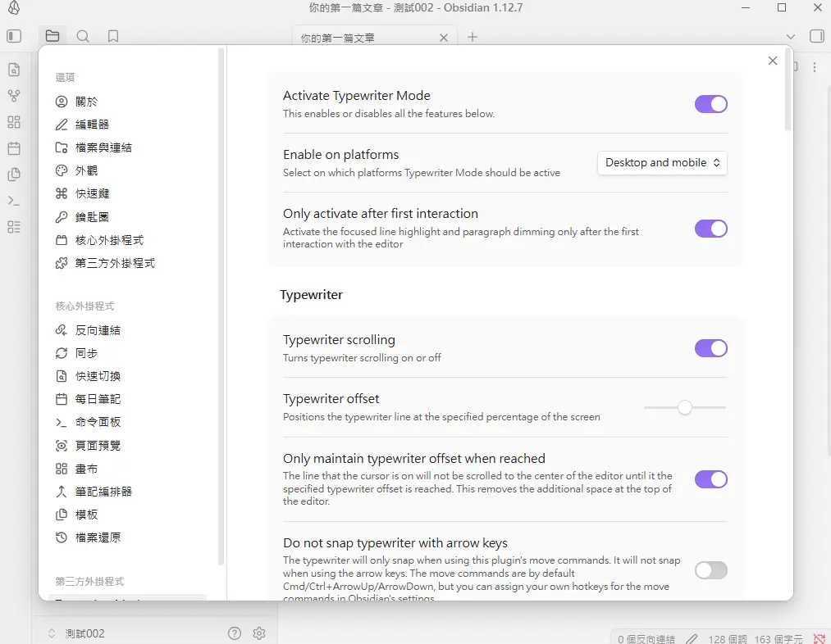831x644 pixels.
Task: Toggle the left sidebar collapse icon
Action: pos(14,36)
